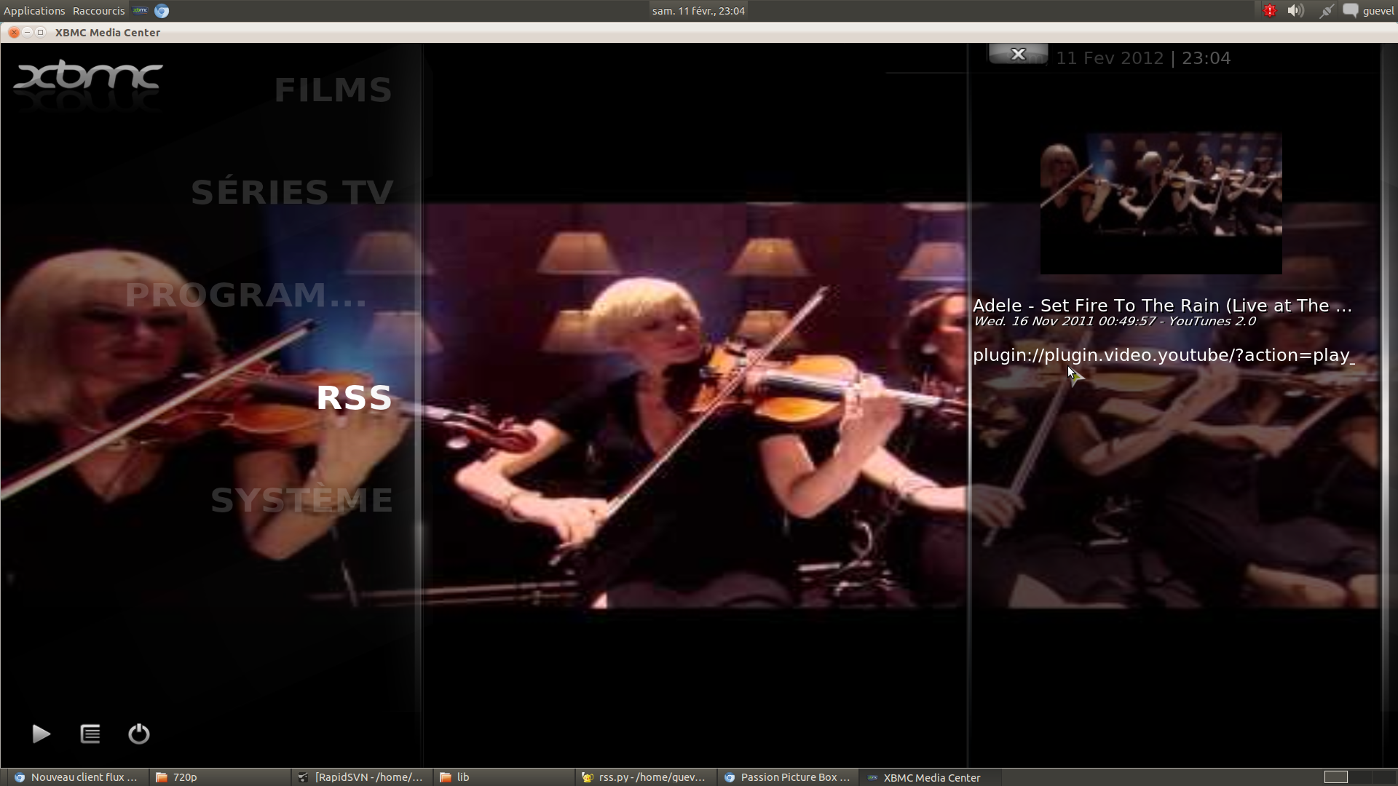Close the RSS info panel with X
This screenshot has height=786, width=1398.
(1018, 54)
